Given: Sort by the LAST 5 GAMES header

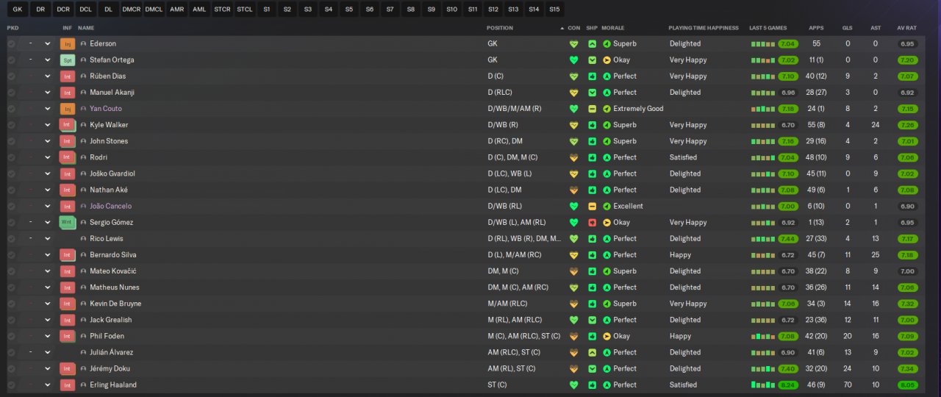Looking at the screenshot, I should click(768, 28).
